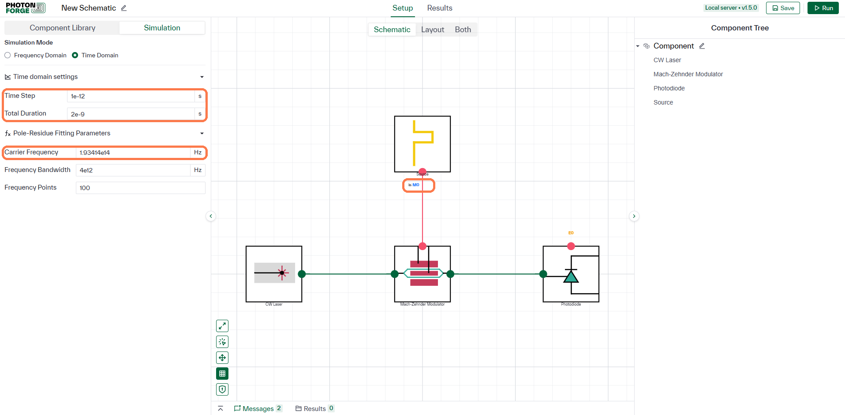Switch to Schematic view
The width and height of the screenshot is (845, 415).
[392, 30]
